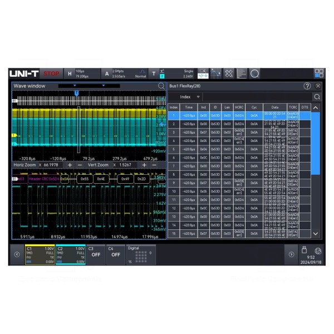The width and height of the screenshot is (334, 334).
Task: Click the magnifier icon in Wave window header
Action: point(161,86)
